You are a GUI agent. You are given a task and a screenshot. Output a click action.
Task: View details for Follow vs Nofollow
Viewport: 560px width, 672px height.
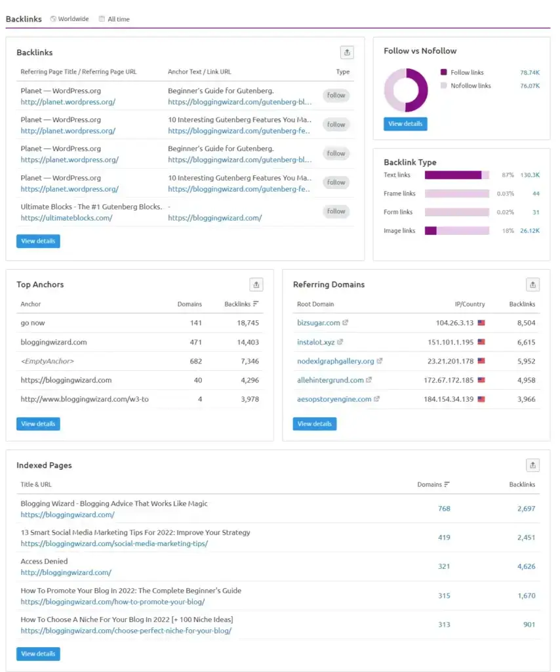(405, 123)
